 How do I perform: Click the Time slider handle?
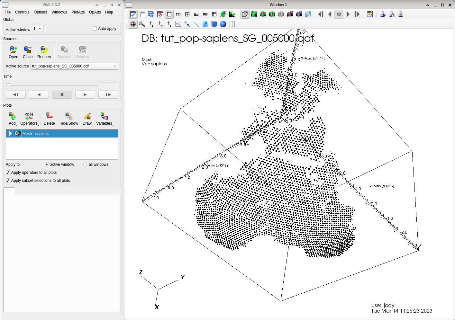(8, 85)
